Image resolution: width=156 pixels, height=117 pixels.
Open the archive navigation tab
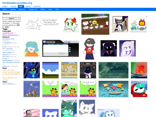[x=37, y=6]
